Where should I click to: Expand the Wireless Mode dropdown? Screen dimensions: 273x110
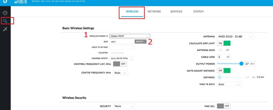click(130, 36)
